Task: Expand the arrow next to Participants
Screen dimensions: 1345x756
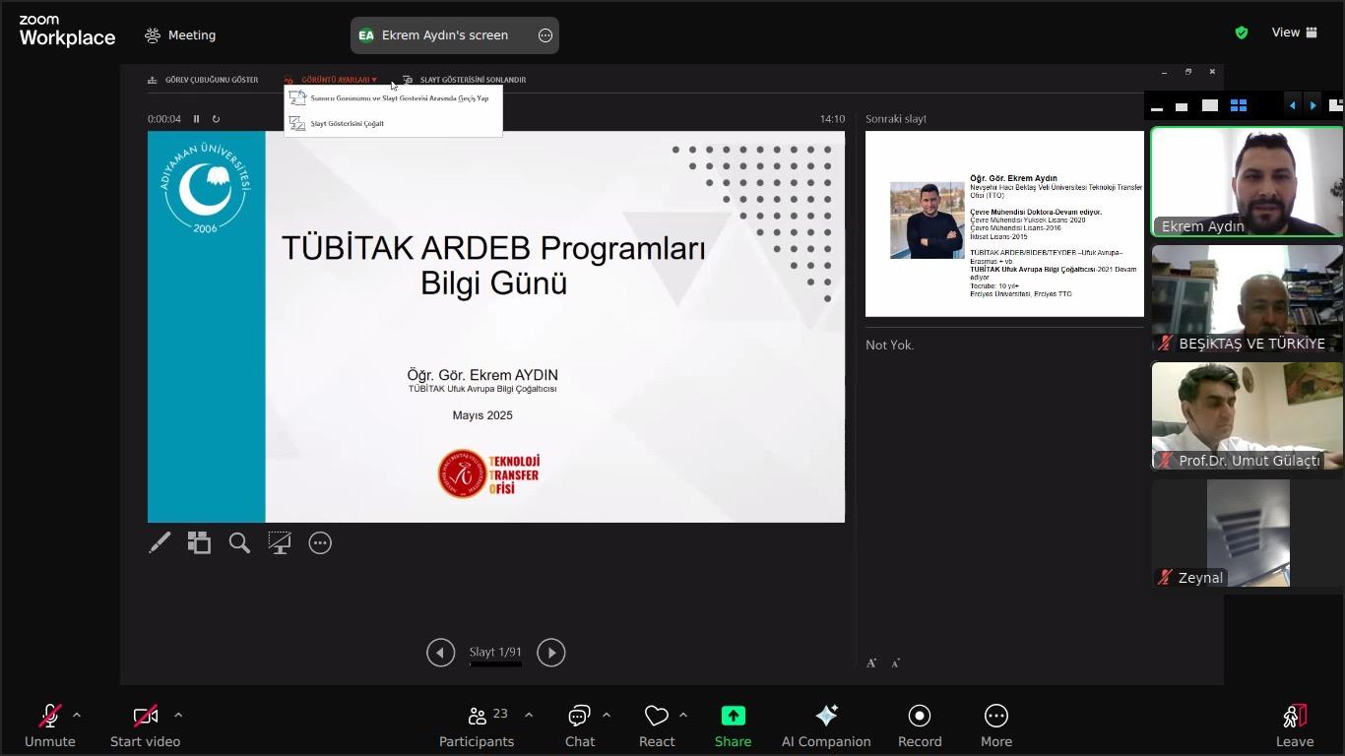Action: 529,716
